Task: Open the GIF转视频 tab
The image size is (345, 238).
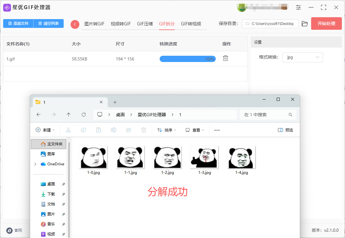Action: [x=191, y=24]
